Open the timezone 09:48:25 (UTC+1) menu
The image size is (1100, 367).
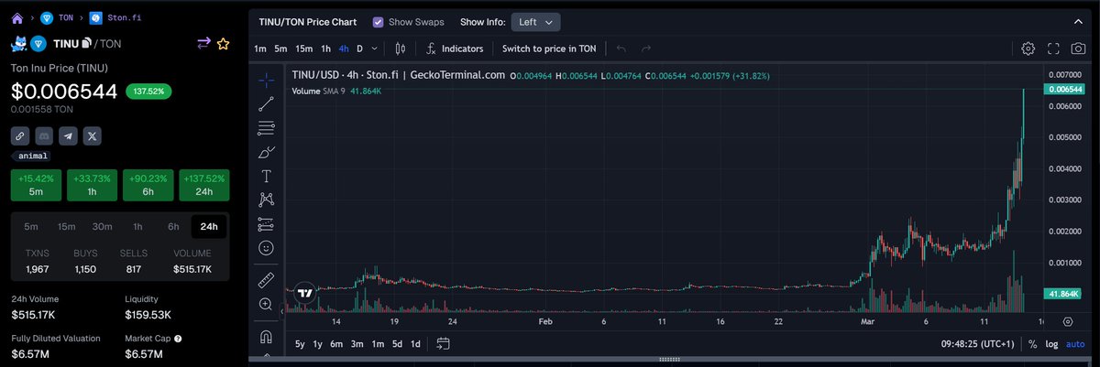pyautogui.click(x=980, y=344)
